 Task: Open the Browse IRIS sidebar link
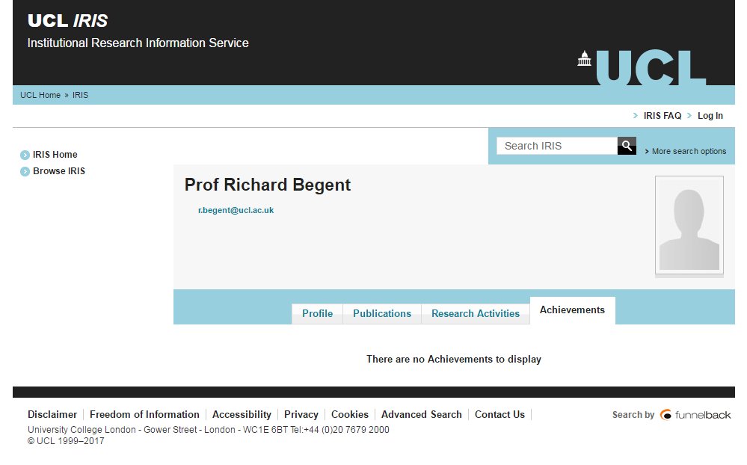[59, 171]
